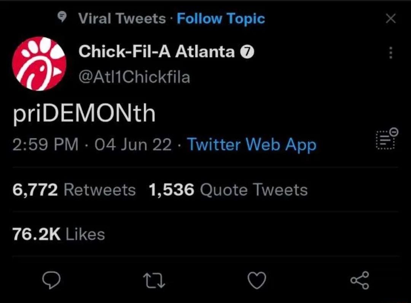The width and height of the screenshot is (411, 303).
Task: Click the reply speech bubble icon
Action: tap(51, 281)
